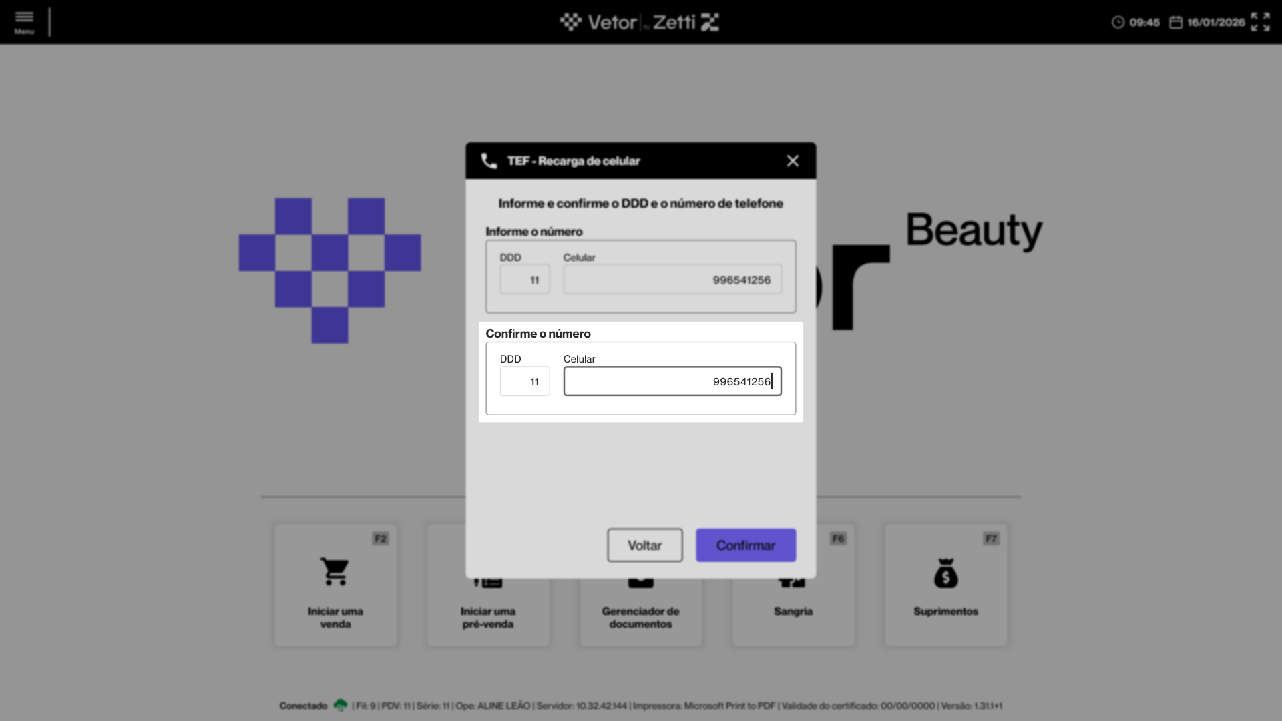
Task: Click the fullscreen expand arrows icon
Action: [x=1260, y=22]
